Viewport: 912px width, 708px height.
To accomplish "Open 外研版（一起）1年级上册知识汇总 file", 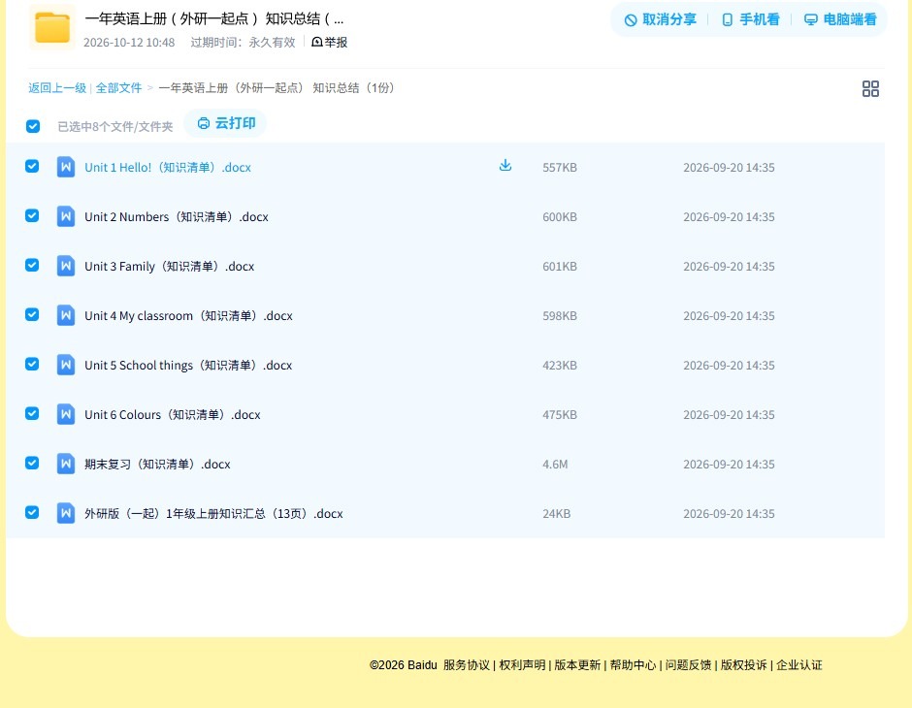I will [x=213, y=513].
